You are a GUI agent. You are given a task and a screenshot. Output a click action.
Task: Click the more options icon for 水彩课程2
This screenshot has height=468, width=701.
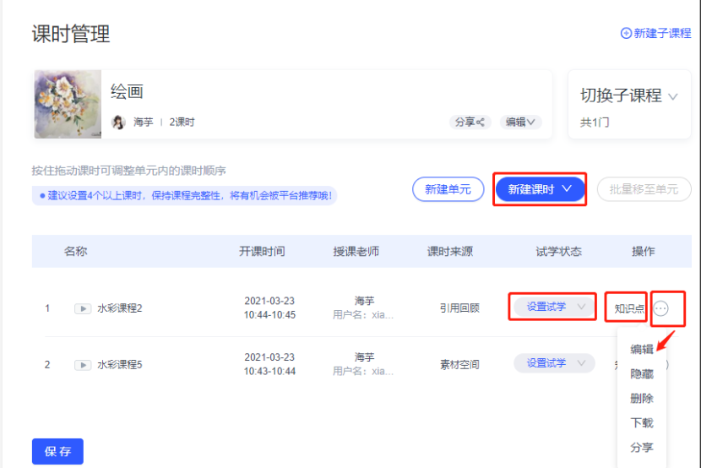660,308
